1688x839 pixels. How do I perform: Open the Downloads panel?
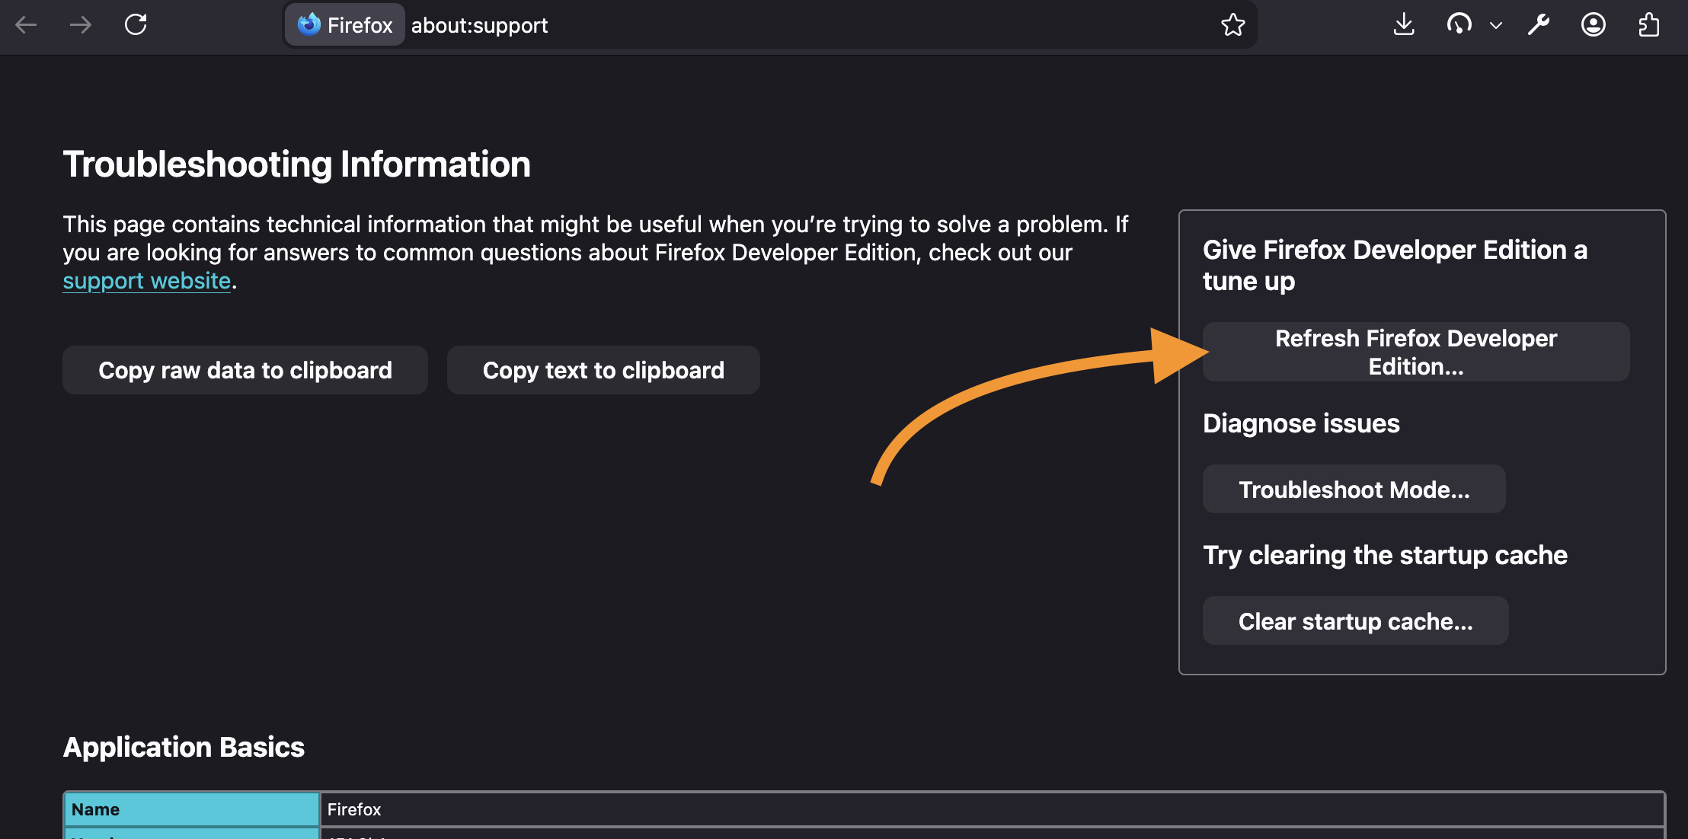1404,25
